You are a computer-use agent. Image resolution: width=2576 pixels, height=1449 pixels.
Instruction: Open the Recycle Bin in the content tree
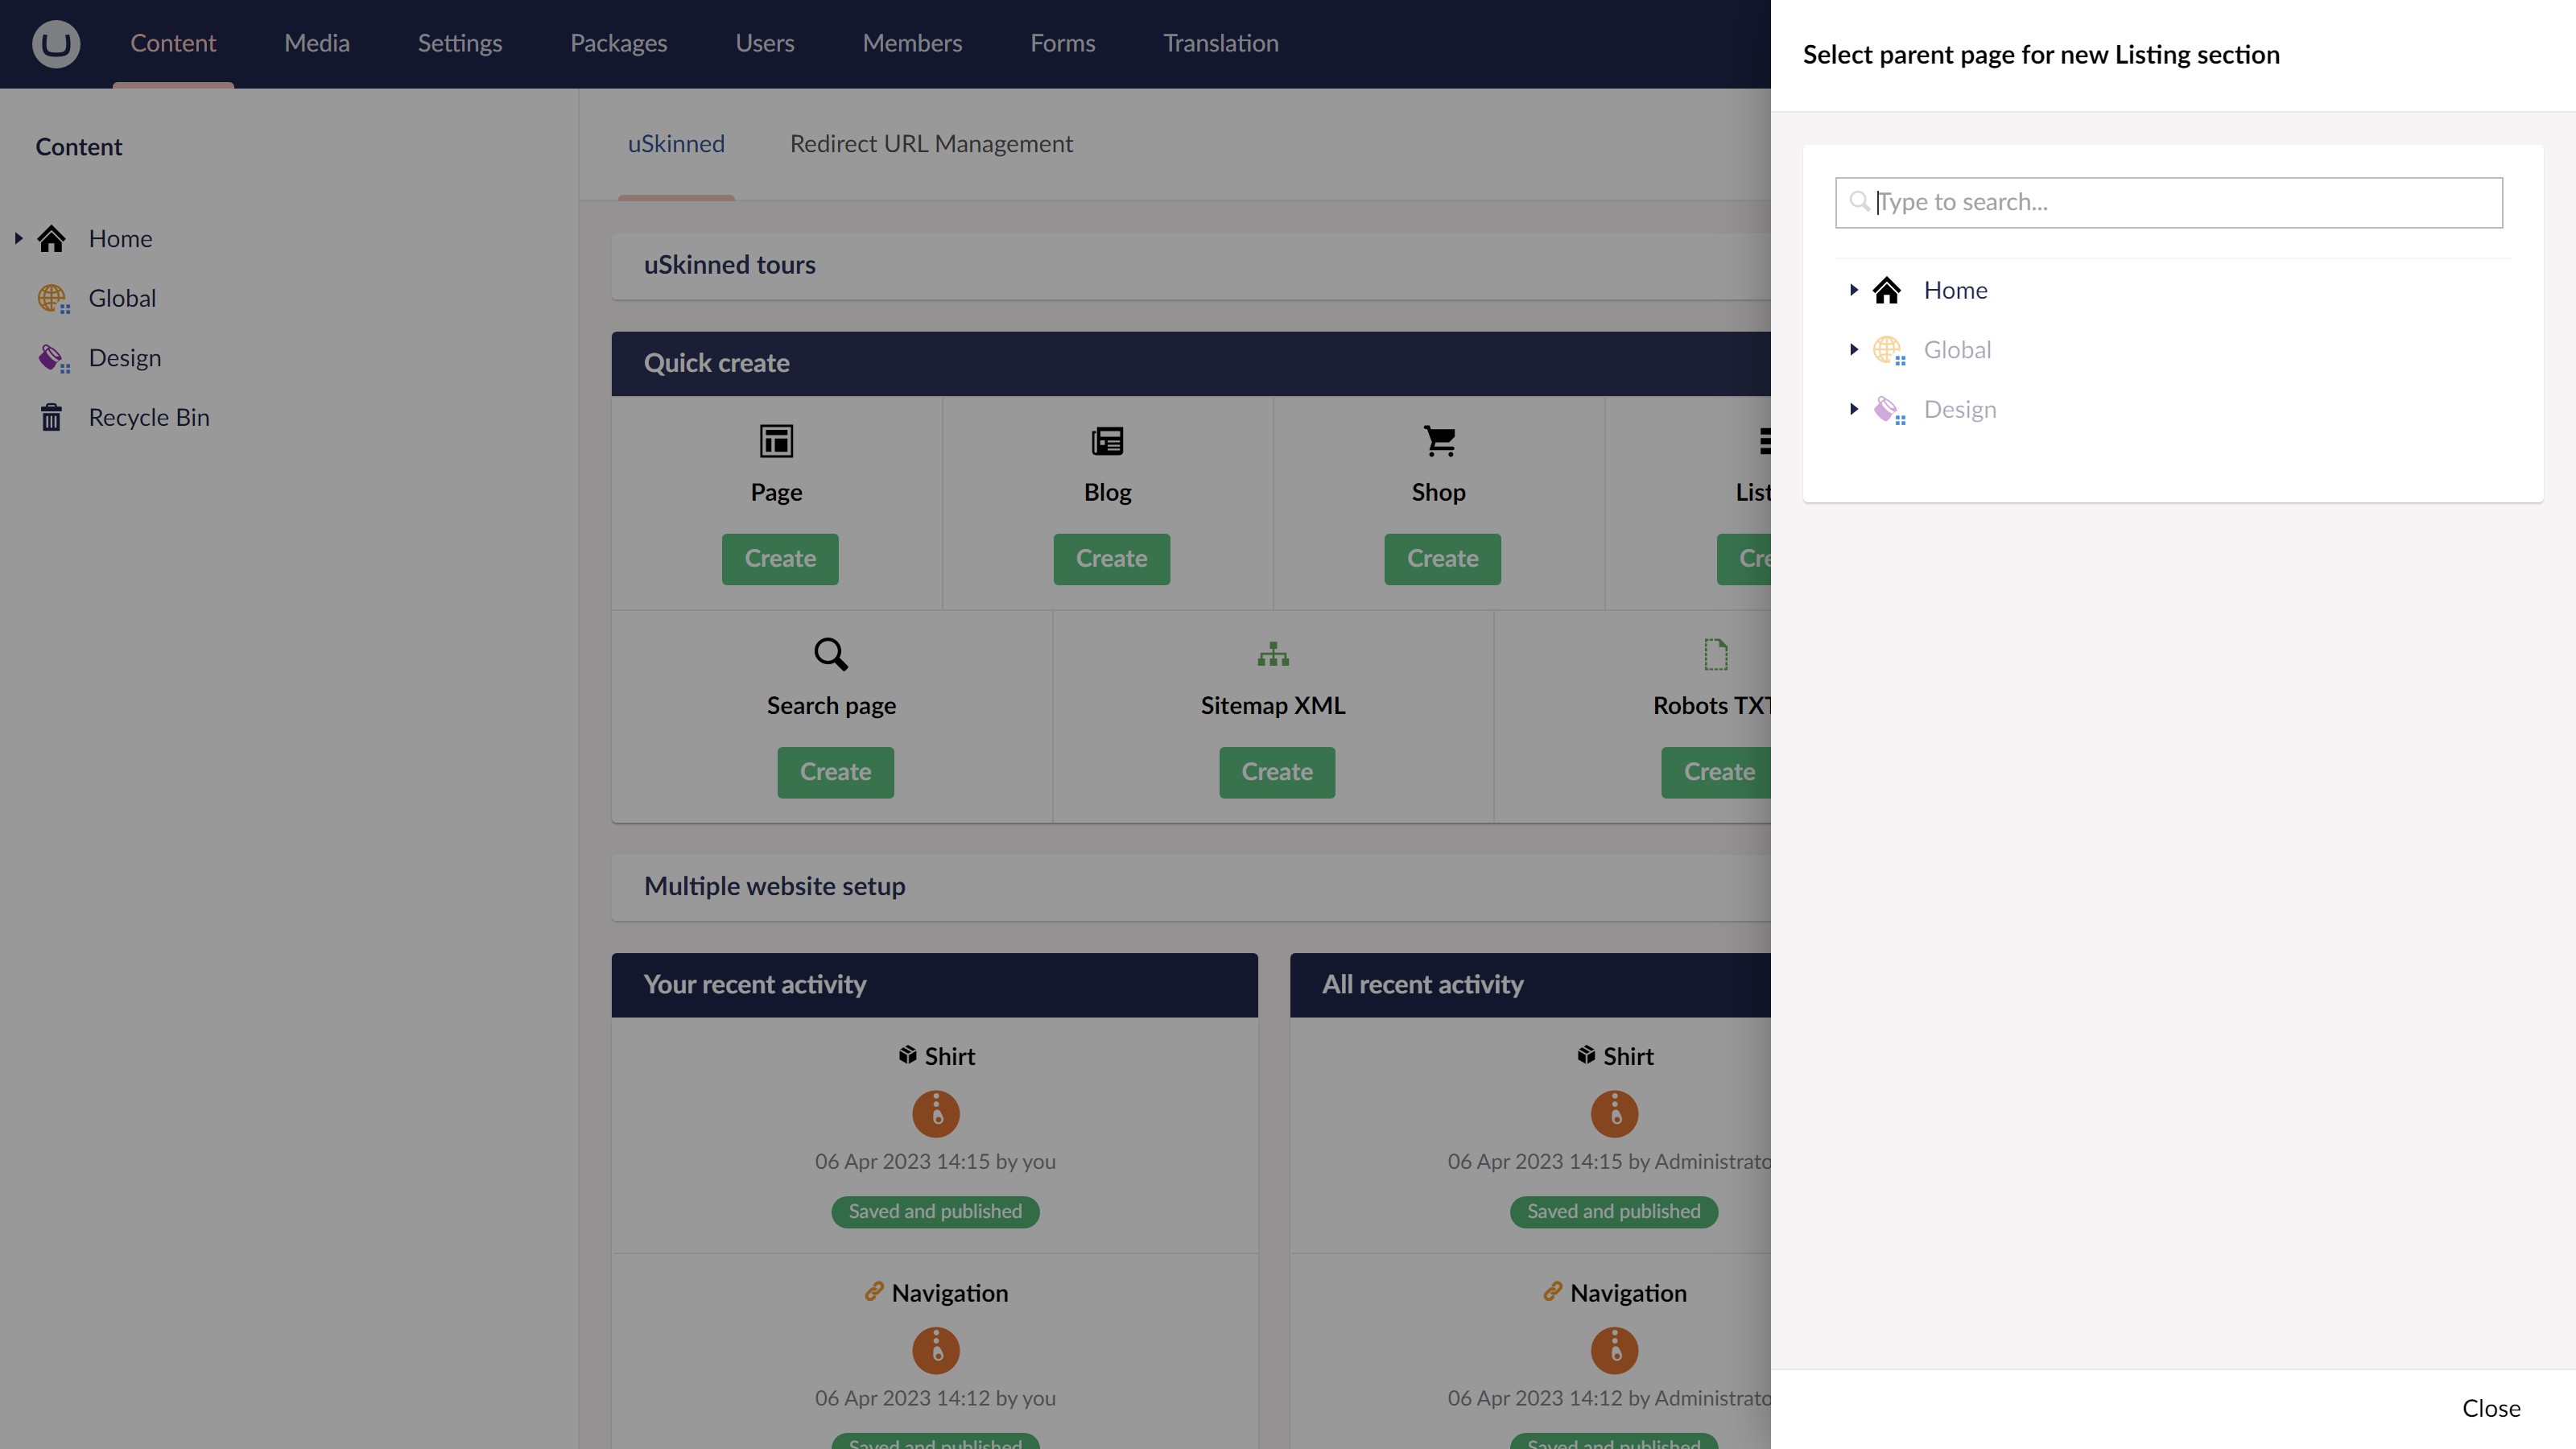(x=148, y=417)
